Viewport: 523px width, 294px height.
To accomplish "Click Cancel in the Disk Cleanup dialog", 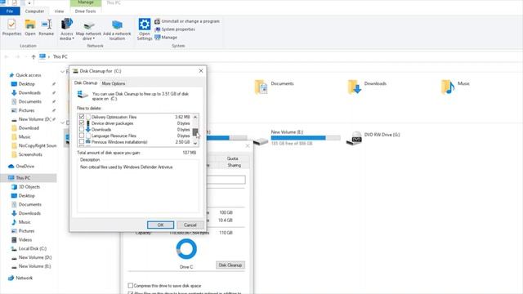I will pyautogui.click(x=190, y=225).
